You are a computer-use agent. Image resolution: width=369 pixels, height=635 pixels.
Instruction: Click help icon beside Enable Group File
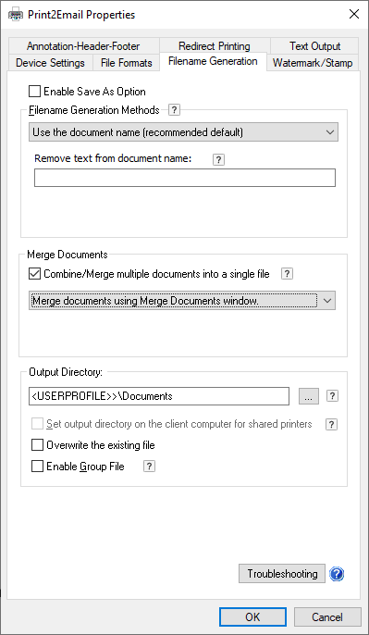pyautogui.click(x=149, y=467)
